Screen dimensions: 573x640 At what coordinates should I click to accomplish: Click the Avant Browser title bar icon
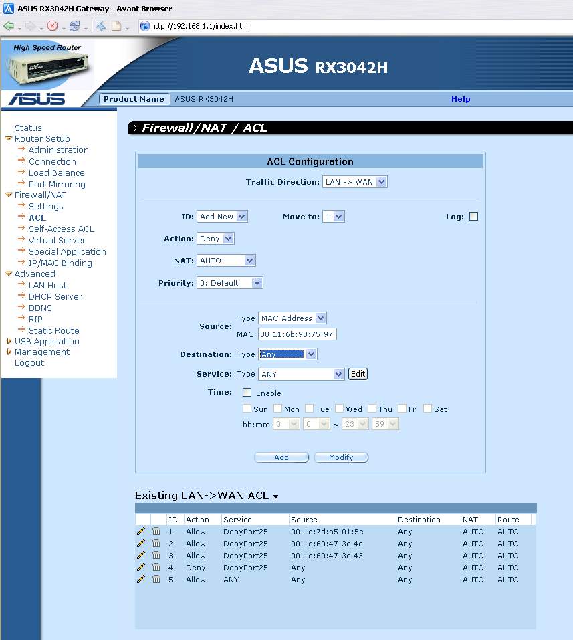coord(9,9)
